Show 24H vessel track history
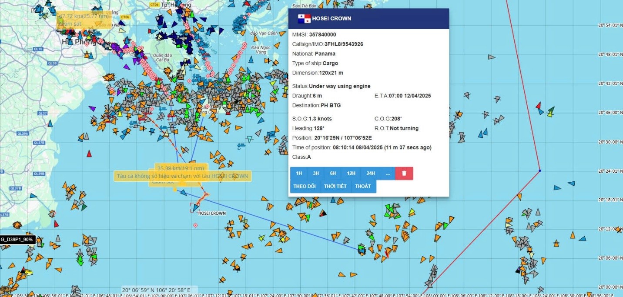Image resolution: width=623 pixels, height=297 pixels. (370, 173)
